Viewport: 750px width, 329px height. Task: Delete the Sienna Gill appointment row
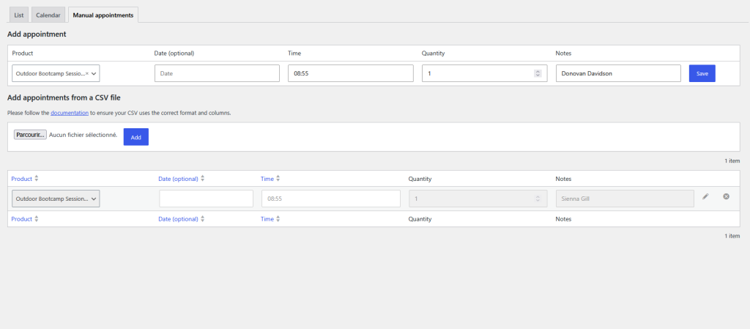click(726, 196)
